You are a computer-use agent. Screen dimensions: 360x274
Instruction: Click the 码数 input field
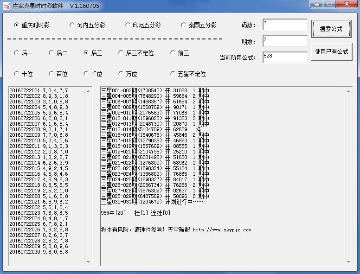[284, 25]
